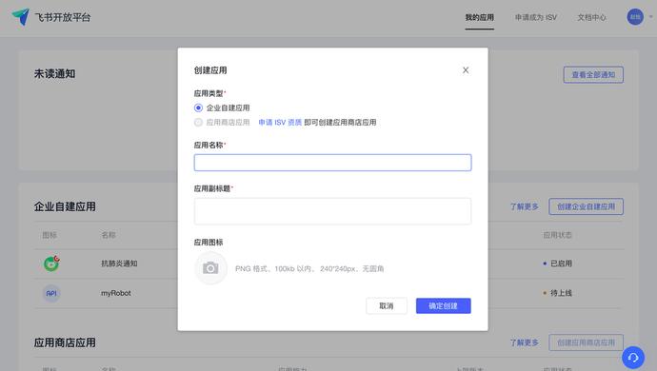Close the 创建应用 dialog
The height and width of the screenshot is (371, 657).
466,70
